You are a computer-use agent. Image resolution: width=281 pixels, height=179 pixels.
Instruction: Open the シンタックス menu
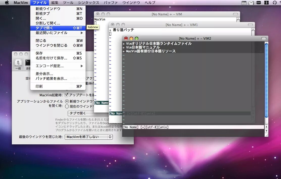[89, 3]
